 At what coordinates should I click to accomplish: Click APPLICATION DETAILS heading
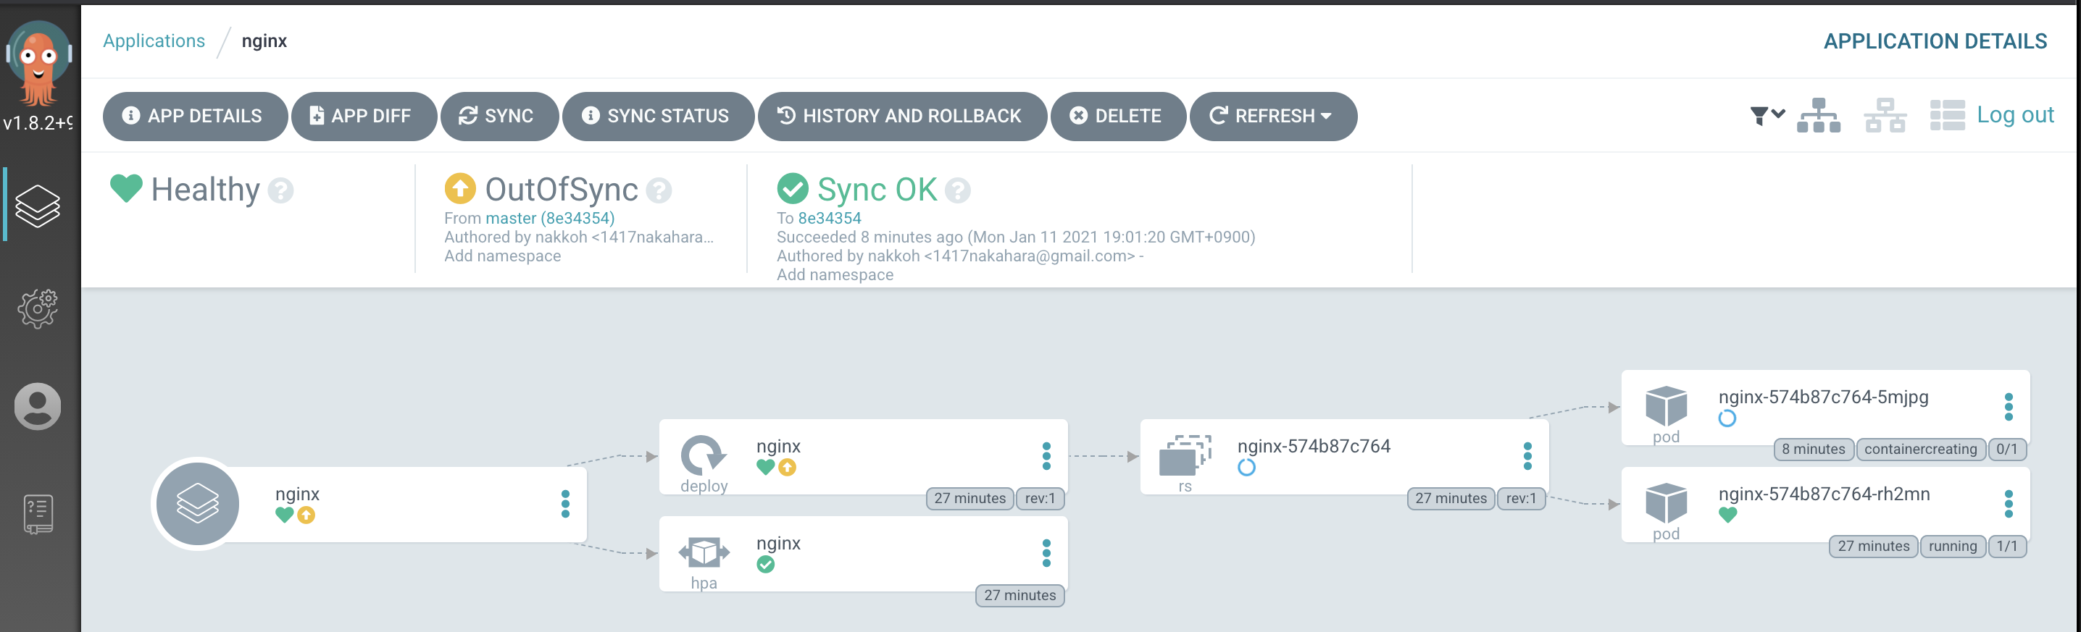click(1935, 41)
